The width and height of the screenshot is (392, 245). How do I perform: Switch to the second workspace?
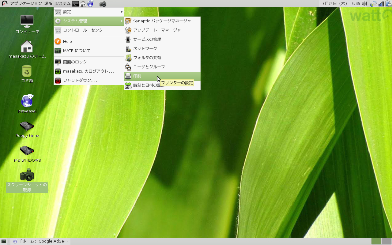[x=386, y=241]
